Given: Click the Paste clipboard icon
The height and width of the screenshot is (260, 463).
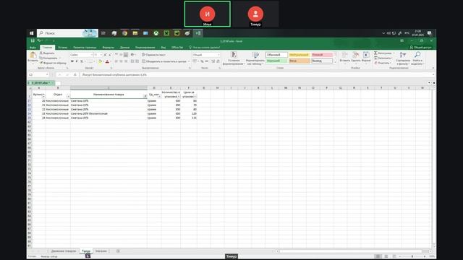Looking at the screenshot, I should (x=33, y=55).
